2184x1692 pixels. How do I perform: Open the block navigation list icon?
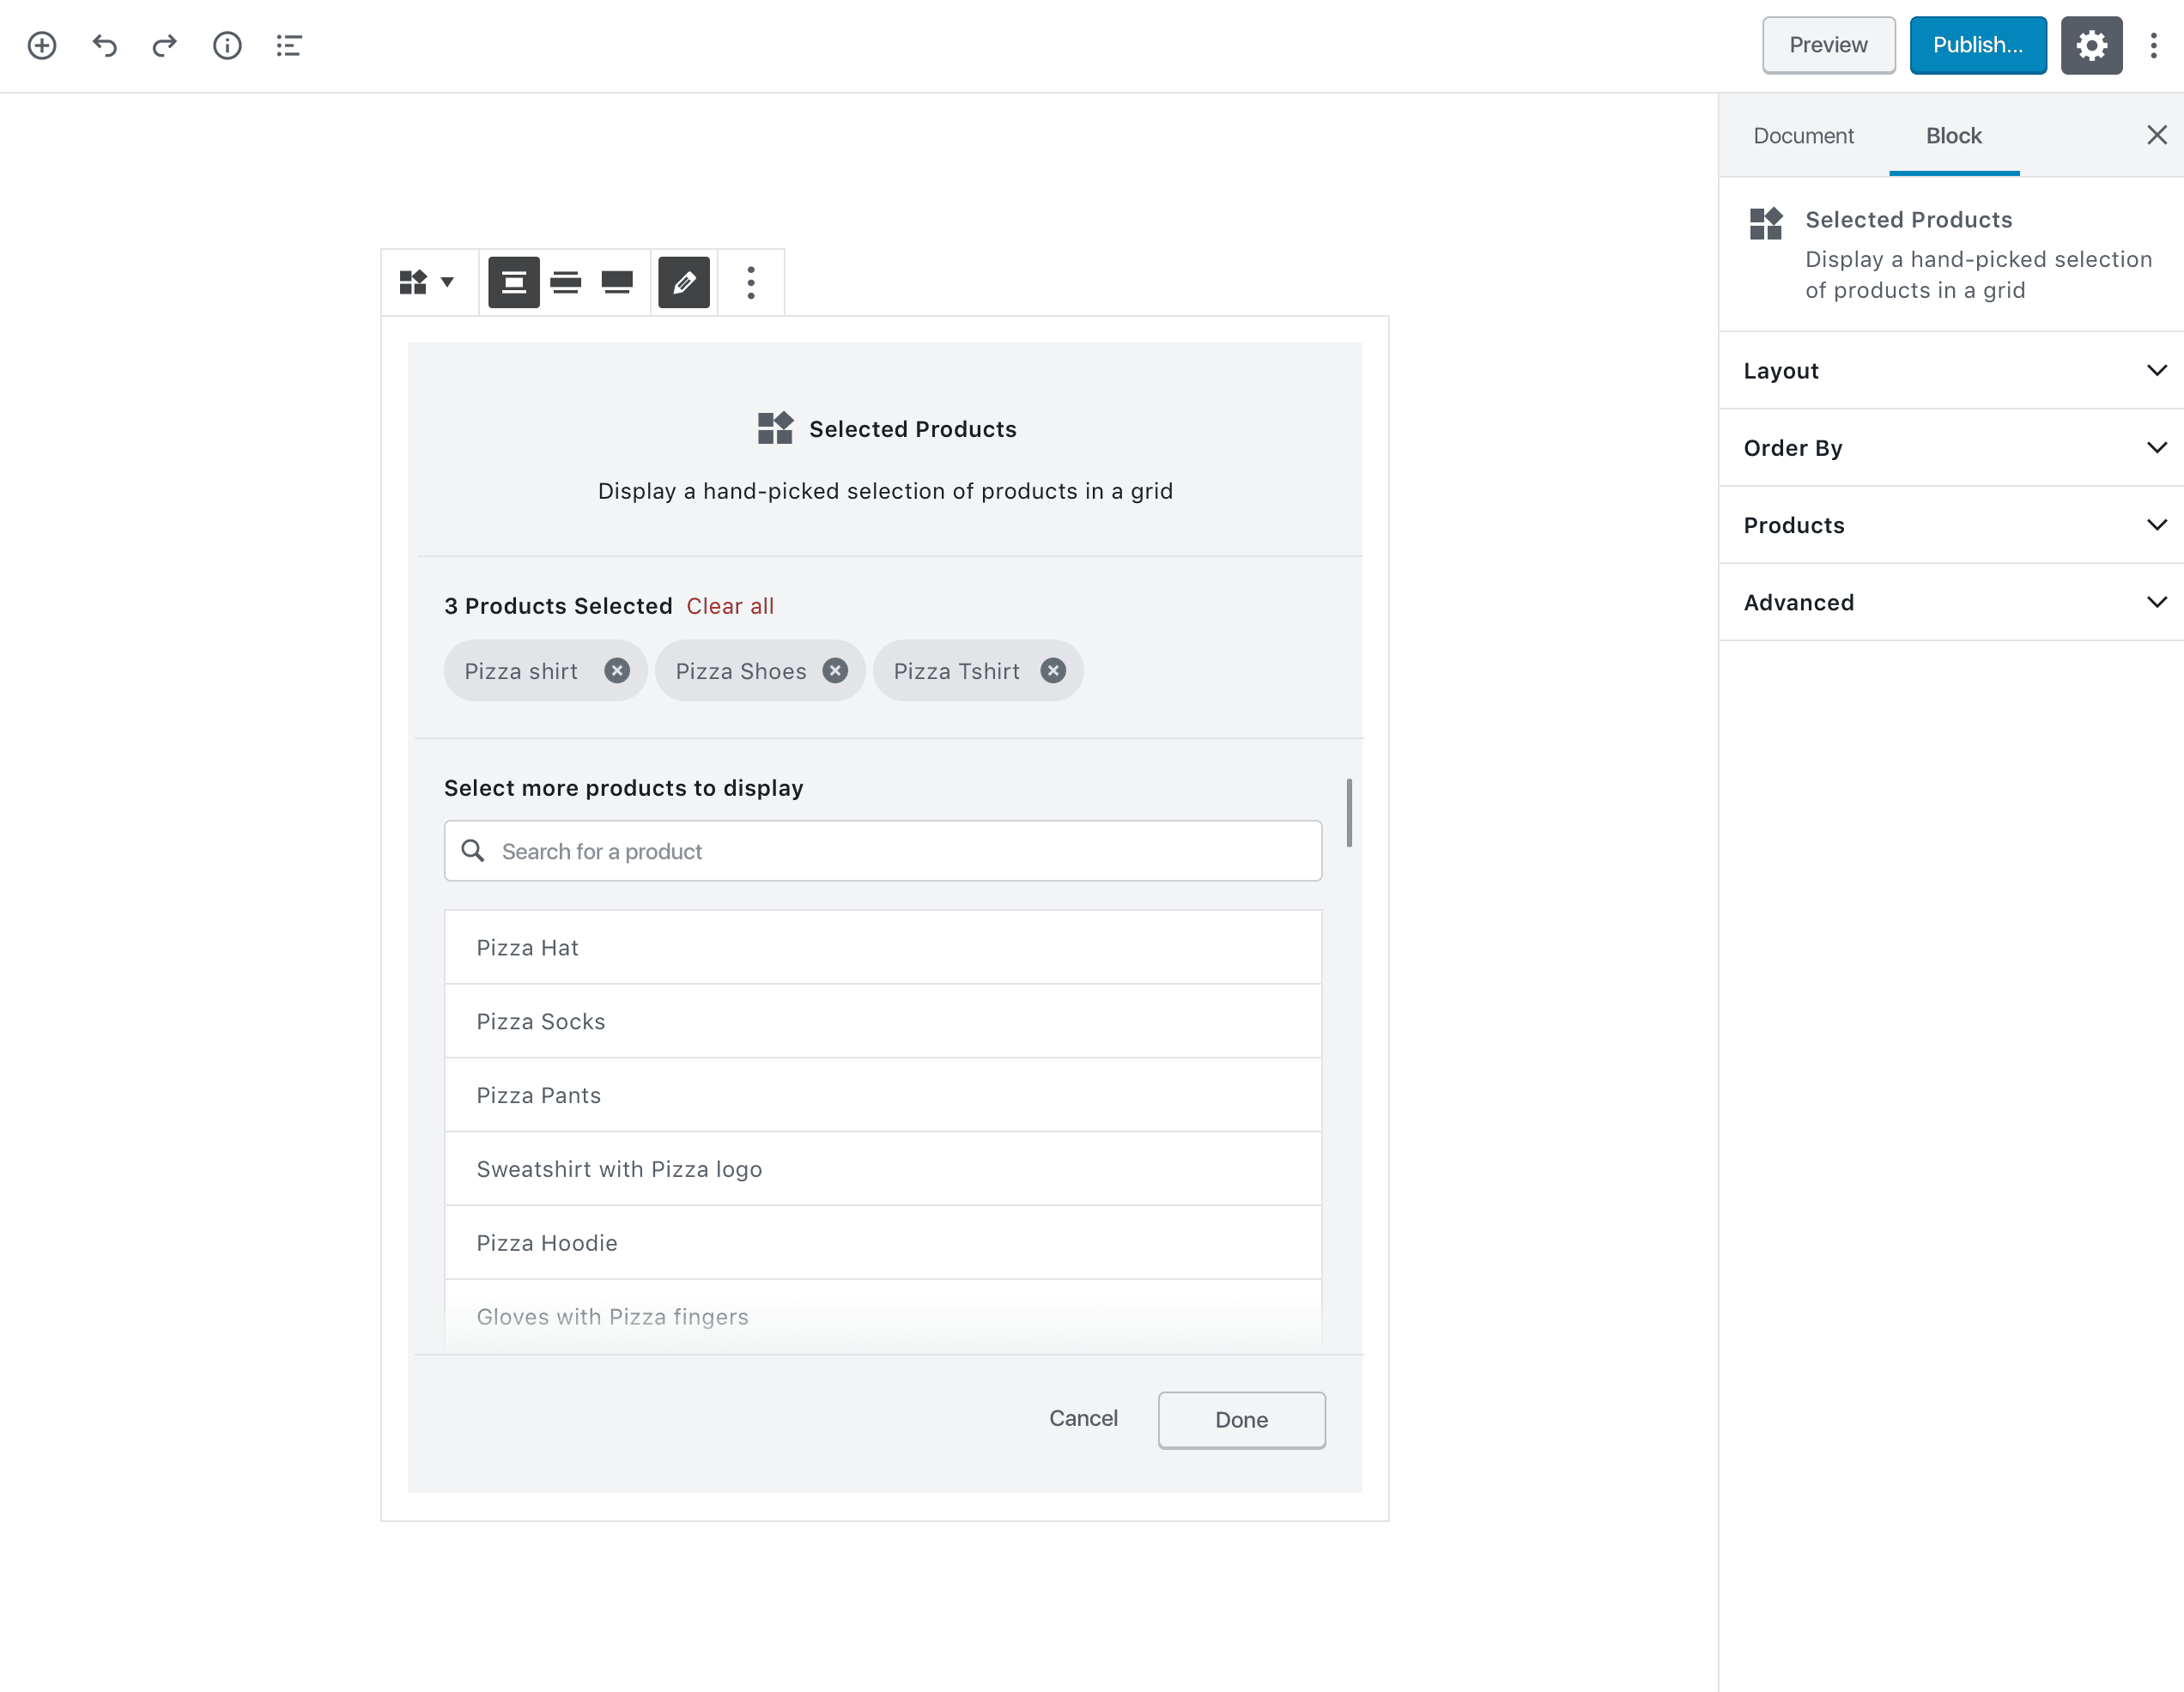point(289,45)
